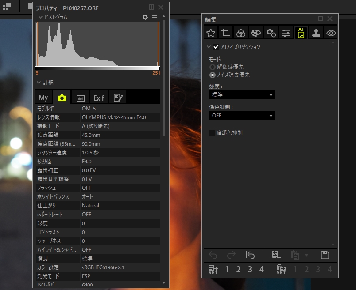Switch to the camera shooting info tab
Viewport: 356px width, 290px height.
(62, 98)
